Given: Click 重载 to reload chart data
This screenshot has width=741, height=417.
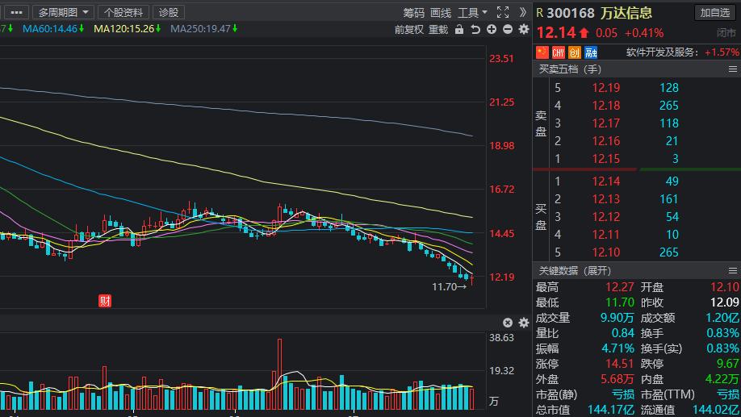Looking at the screenshot, I should pyautogui.click(x=438, y=30).
